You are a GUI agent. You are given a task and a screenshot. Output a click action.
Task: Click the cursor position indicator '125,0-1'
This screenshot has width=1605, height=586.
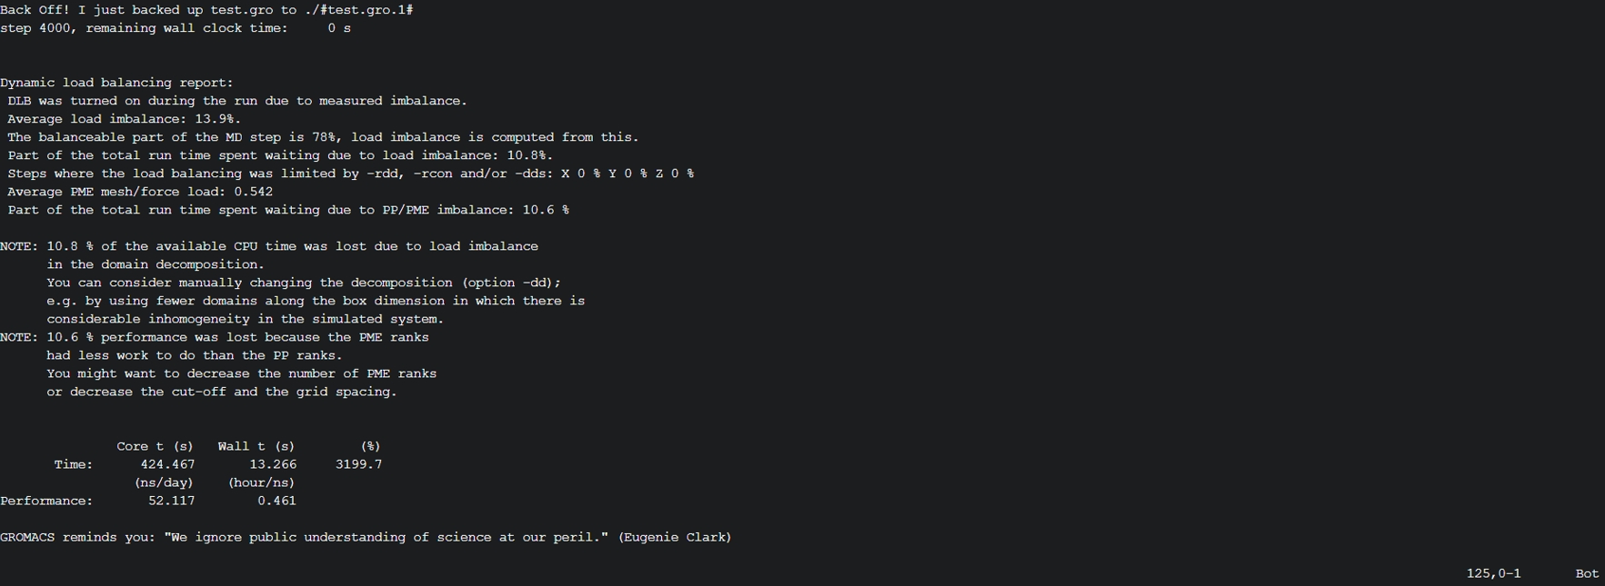tap(1493, 573)
